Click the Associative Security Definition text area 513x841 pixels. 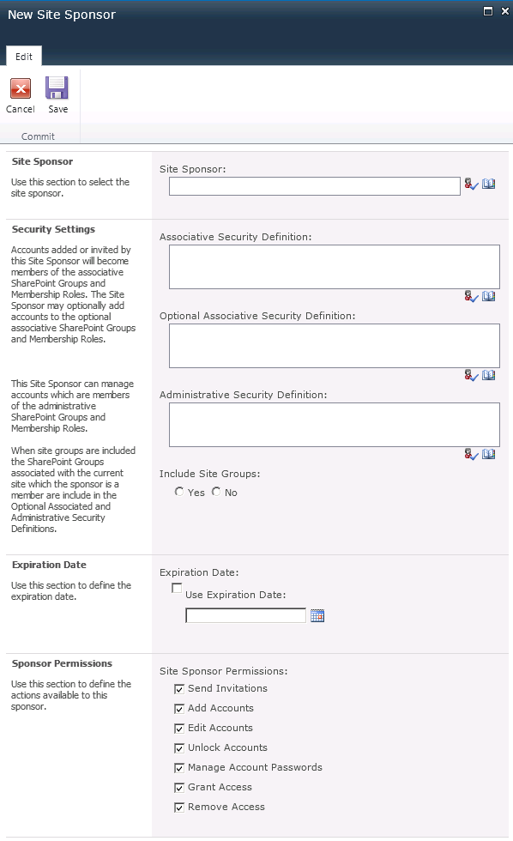point(333,266)
